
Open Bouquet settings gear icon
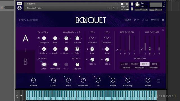point(163,20)
